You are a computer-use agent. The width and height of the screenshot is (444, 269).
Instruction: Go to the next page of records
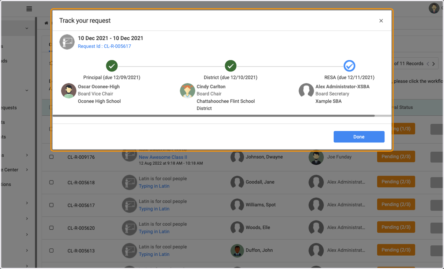tap(434, 64)
